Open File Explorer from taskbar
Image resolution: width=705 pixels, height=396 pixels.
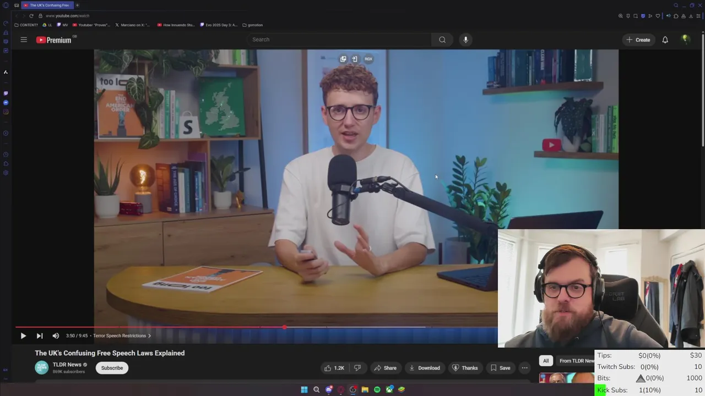coord(365,389)
